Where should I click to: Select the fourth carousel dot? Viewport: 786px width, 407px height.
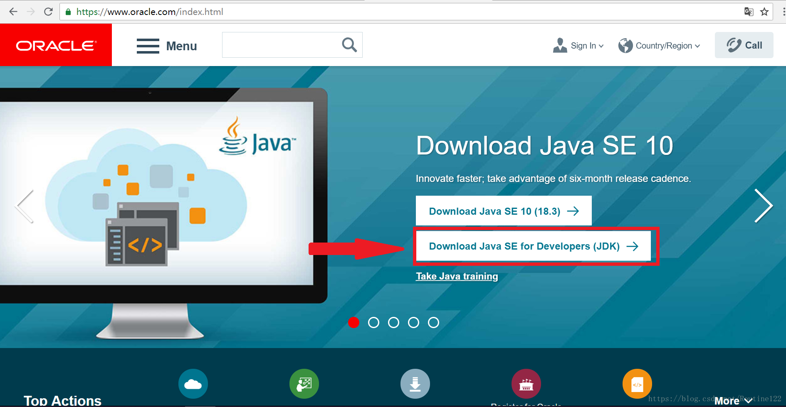coord(413,322)
